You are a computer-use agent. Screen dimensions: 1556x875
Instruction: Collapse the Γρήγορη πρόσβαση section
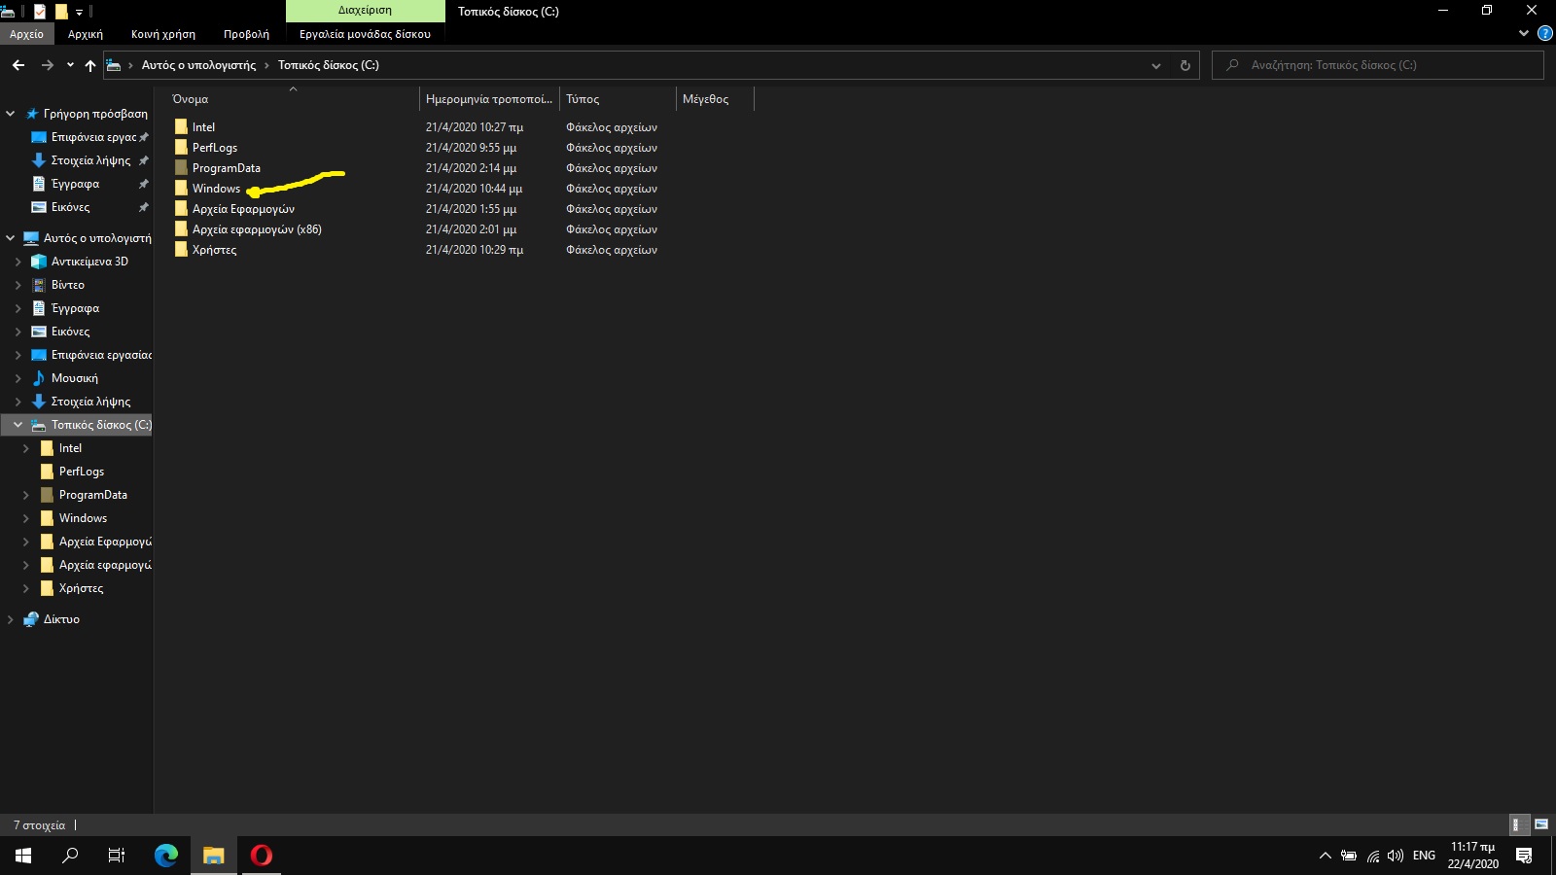tap(11, 114)
